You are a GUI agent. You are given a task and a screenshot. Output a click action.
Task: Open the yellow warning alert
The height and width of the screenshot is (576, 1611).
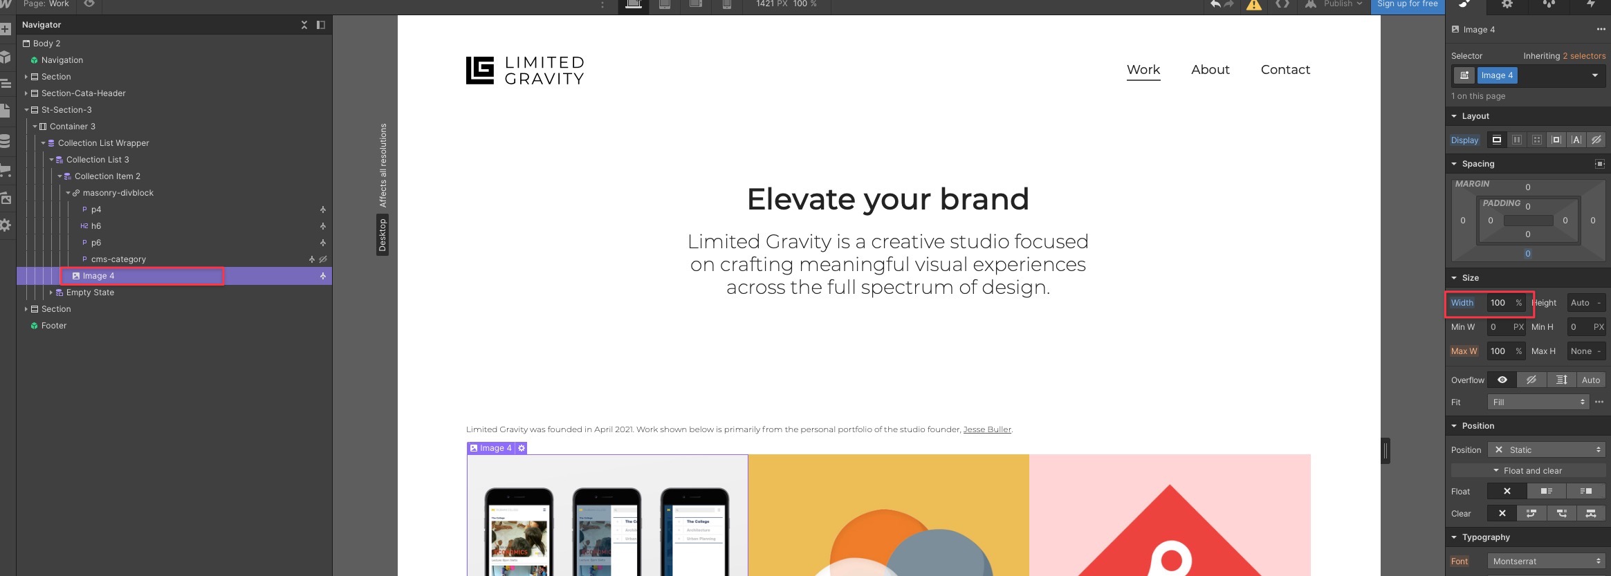(x=1254, y=5)
